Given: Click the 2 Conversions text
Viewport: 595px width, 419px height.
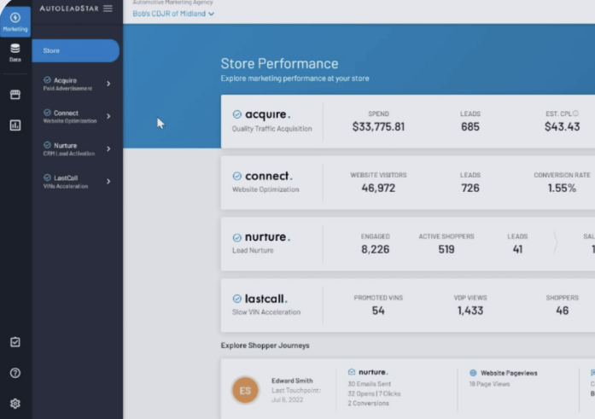Looking at the screenshot, I should click(368, 403).
